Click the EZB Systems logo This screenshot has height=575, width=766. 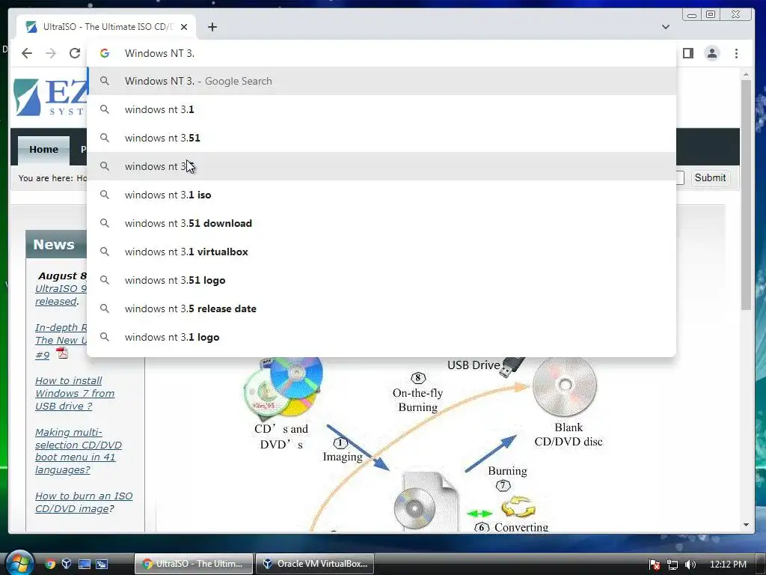point(50,97)
